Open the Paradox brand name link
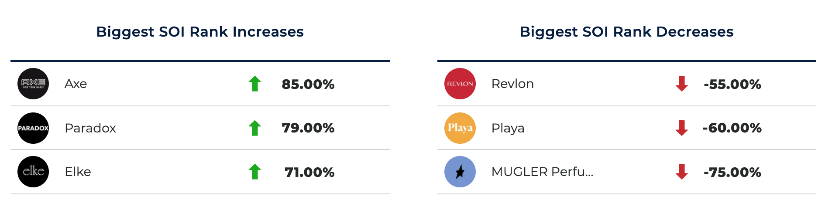This screenshot has width=832, height=217. (90, 128)
